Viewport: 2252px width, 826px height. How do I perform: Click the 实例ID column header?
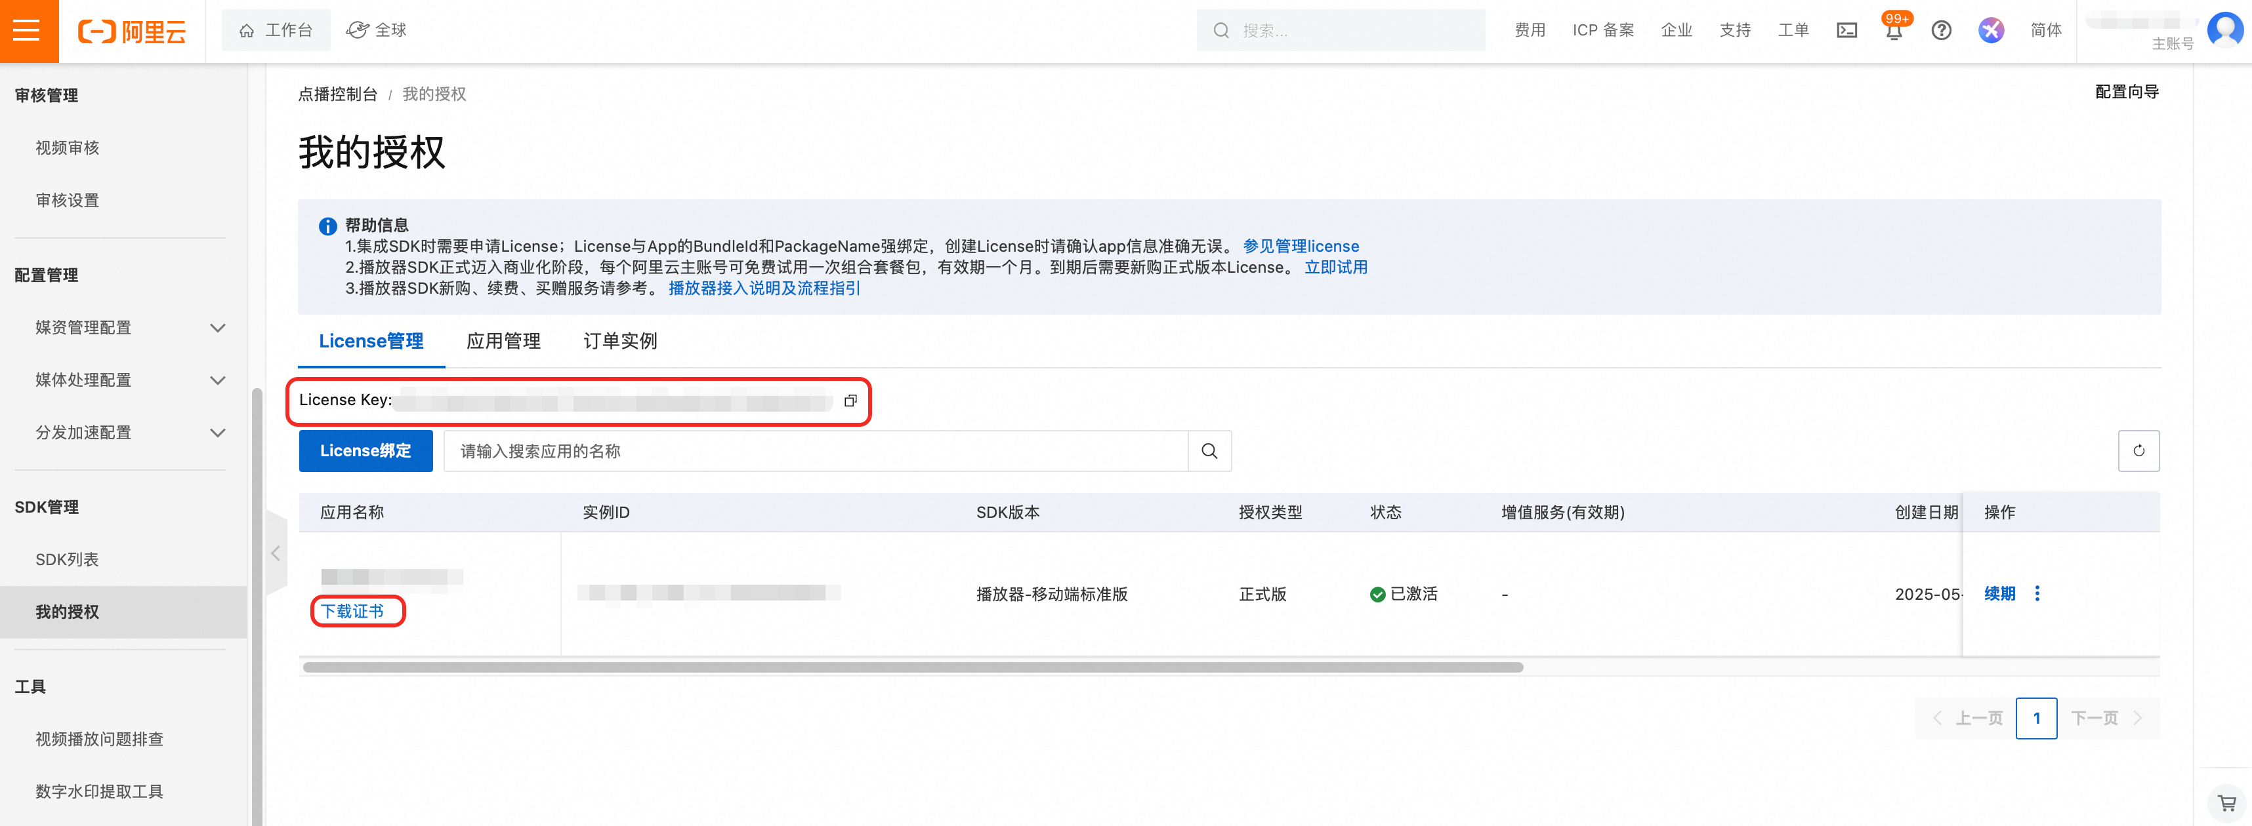606,513
